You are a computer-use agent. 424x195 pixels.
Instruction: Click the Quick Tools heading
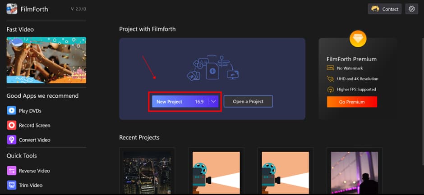[22, 156]
